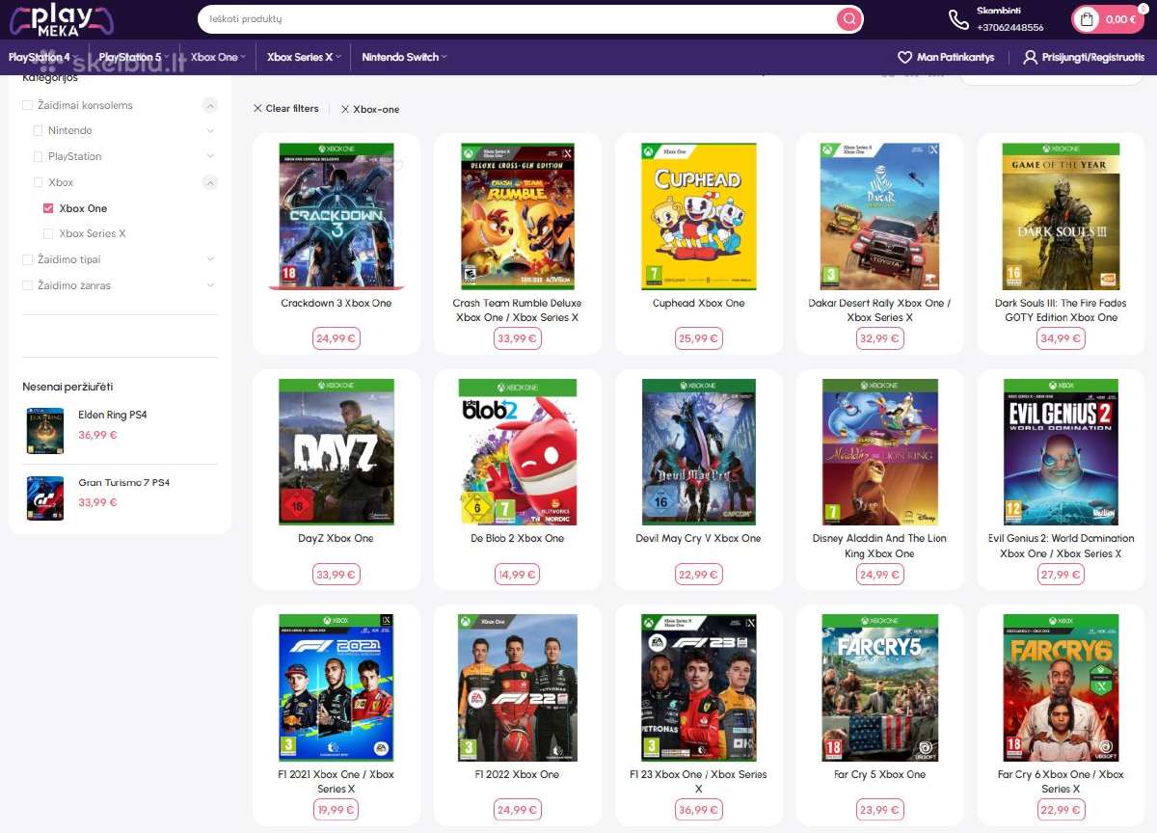Click Crackdown 3 price 24,99 €
Viewport: 1157px width, 833px height.
point(336,338)
